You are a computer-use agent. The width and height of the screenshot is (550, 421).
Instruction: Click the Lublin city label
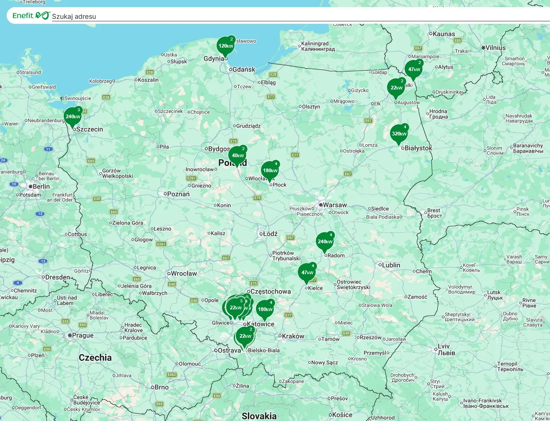click(x=391, y=265)
